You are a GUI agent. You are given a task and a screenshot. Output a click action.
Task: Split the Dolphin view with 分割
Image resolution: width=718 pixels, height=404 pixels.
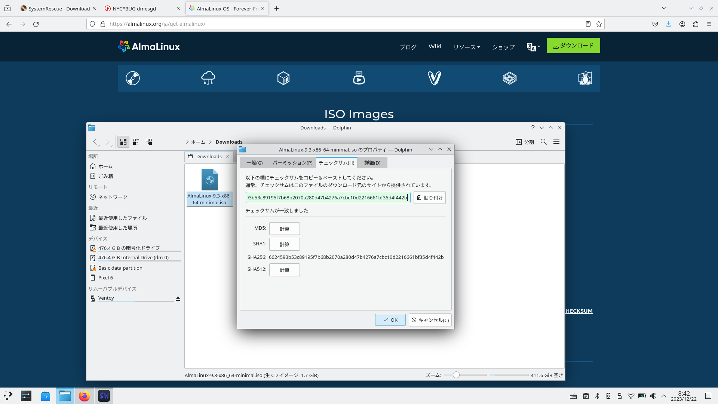coord(525,142)
